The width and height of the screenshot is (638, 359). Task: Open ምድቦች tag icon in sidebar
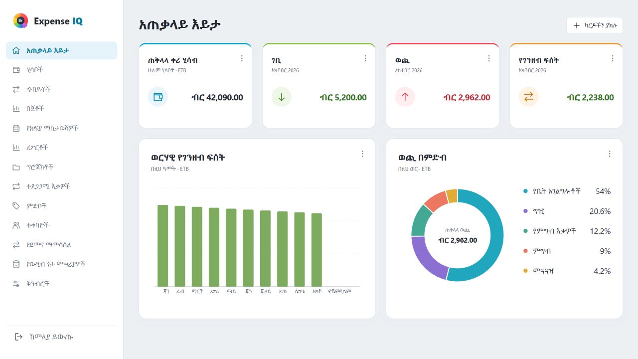tap(16, 206)
